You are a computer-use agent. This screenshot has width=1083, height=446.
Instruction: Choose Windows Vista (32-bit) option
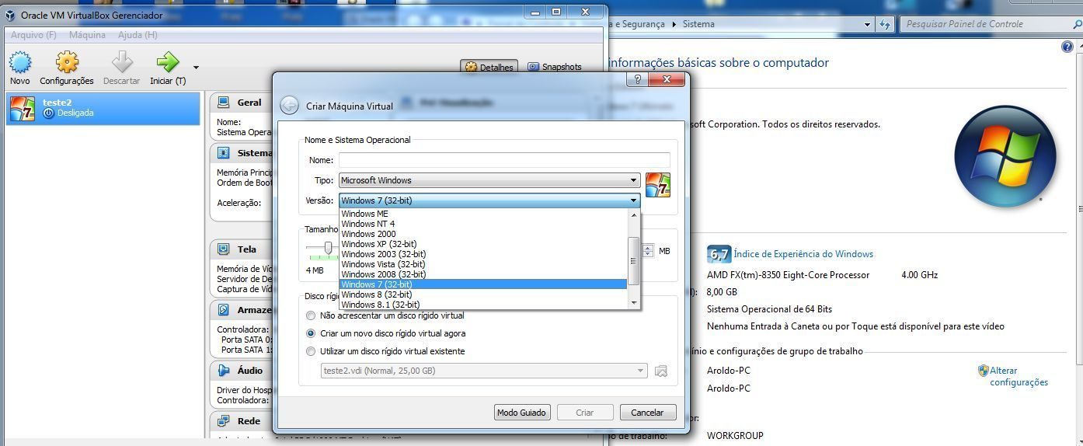[x=483, y=264]
